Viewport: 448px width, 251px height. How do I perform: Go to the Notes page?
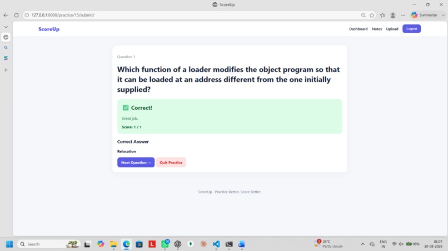click(x=376, y=29)
